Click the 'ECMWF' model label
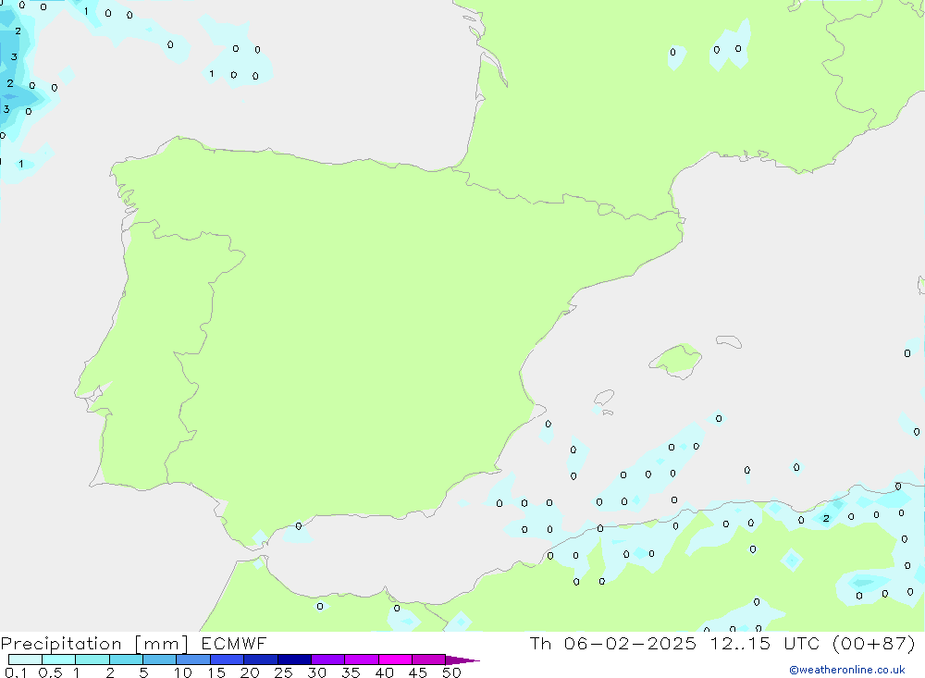 point(234,643)
